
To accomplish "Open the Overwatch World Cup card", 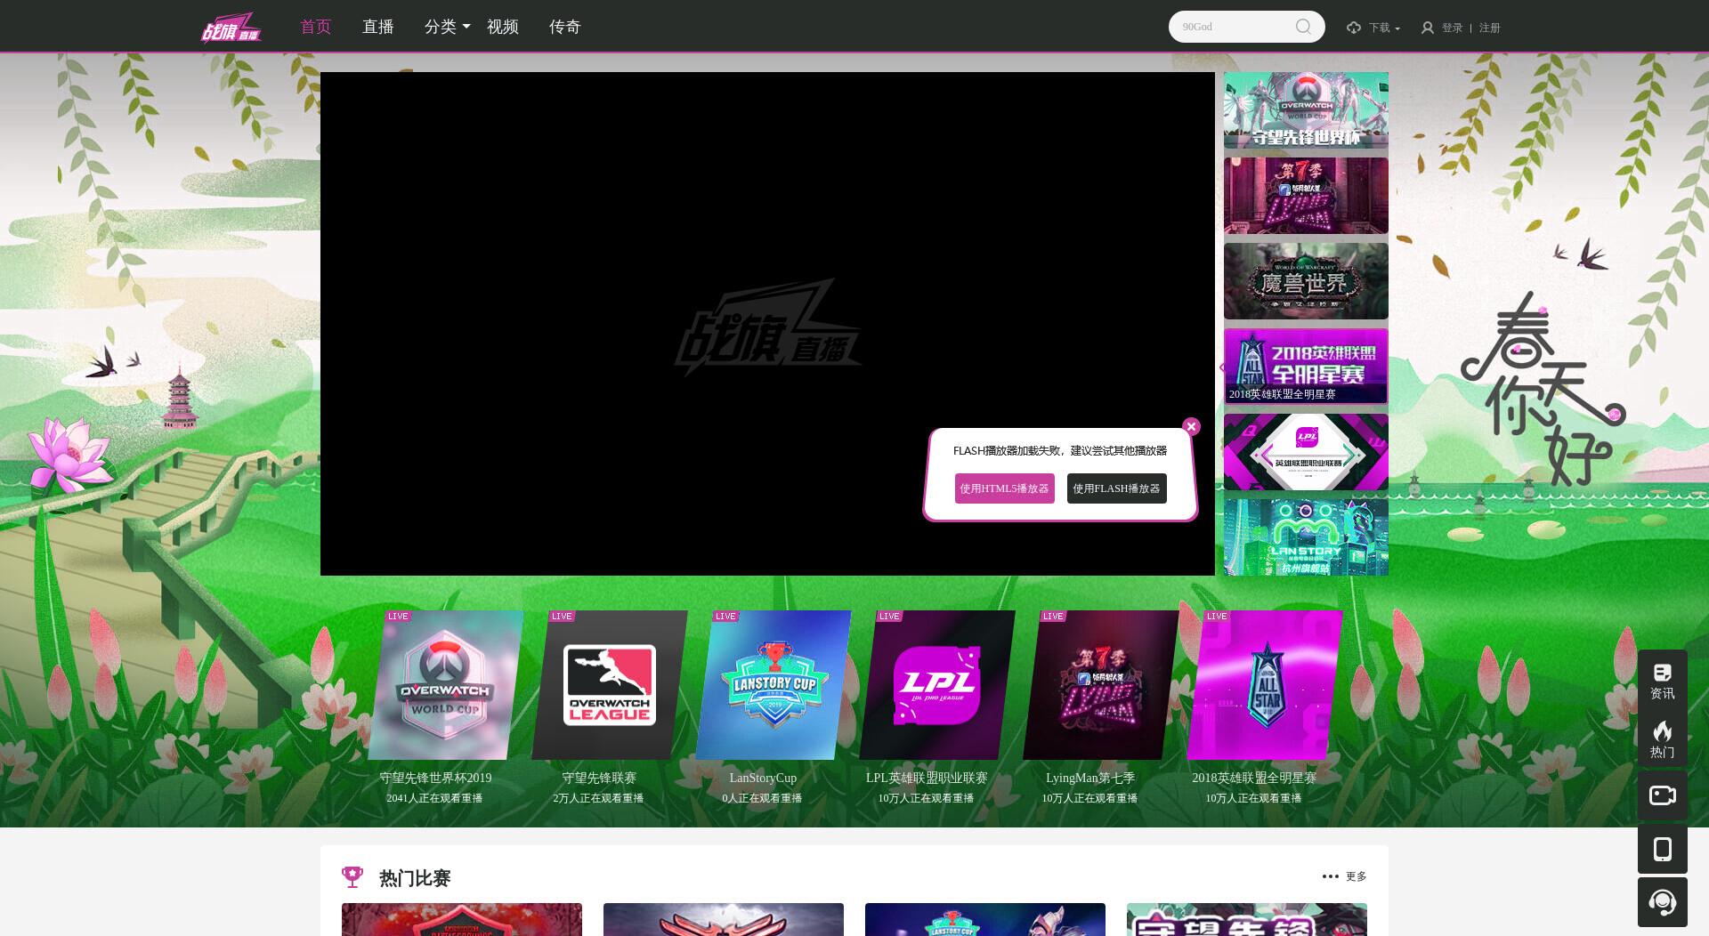I will click(445, 684).
